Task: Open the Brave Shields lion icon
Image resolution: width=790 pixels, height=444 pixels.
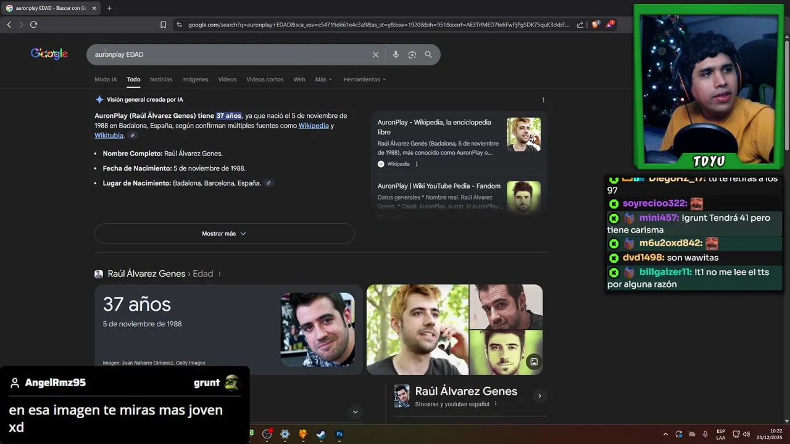Action: pos(596,25)
